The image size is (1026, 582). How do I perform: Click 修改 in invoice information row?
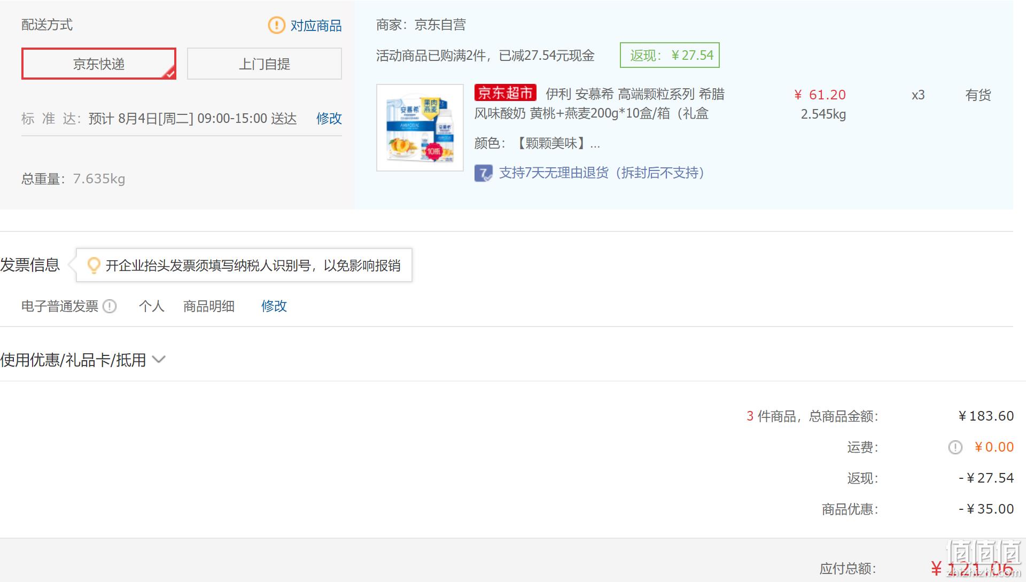274,306
